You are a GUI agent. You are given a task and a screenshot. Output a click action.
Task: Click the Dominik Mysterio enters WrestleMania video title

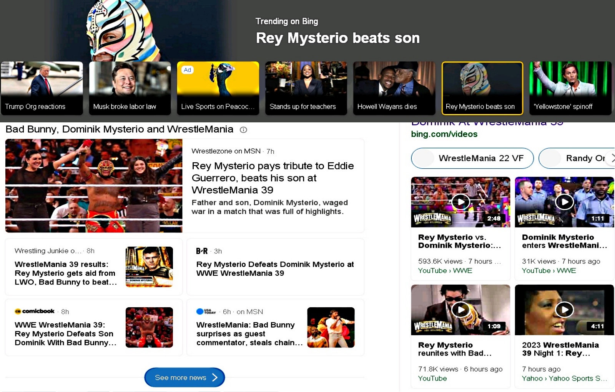[564, 241]
